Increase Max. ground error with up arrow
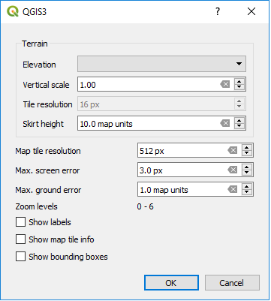This screenshot has width=271, height=301. pos(247,186)
